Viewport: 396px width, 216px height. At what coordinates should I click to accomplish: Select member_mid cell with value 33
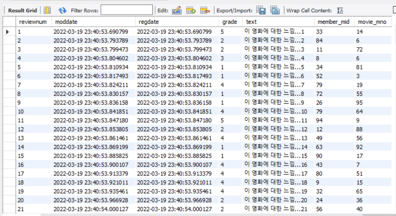tap(334, 32)
